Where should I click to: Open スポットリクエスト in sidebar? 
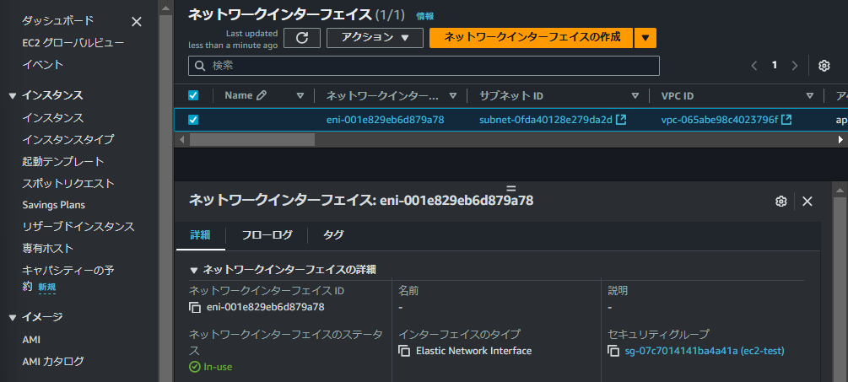pos(68,183)
